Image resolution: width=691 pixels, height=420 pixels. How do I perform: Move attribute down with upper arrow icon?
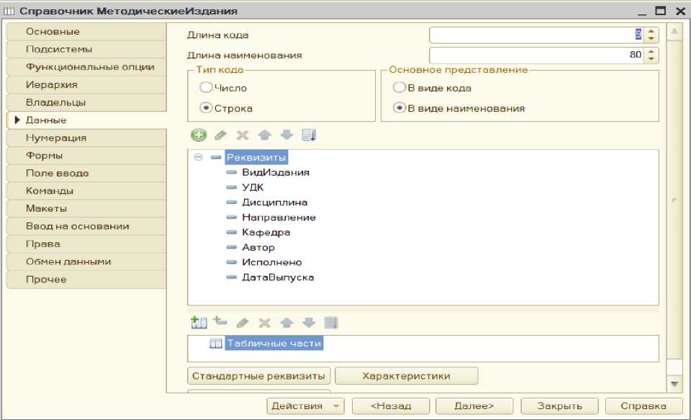[x=287, y=135]
